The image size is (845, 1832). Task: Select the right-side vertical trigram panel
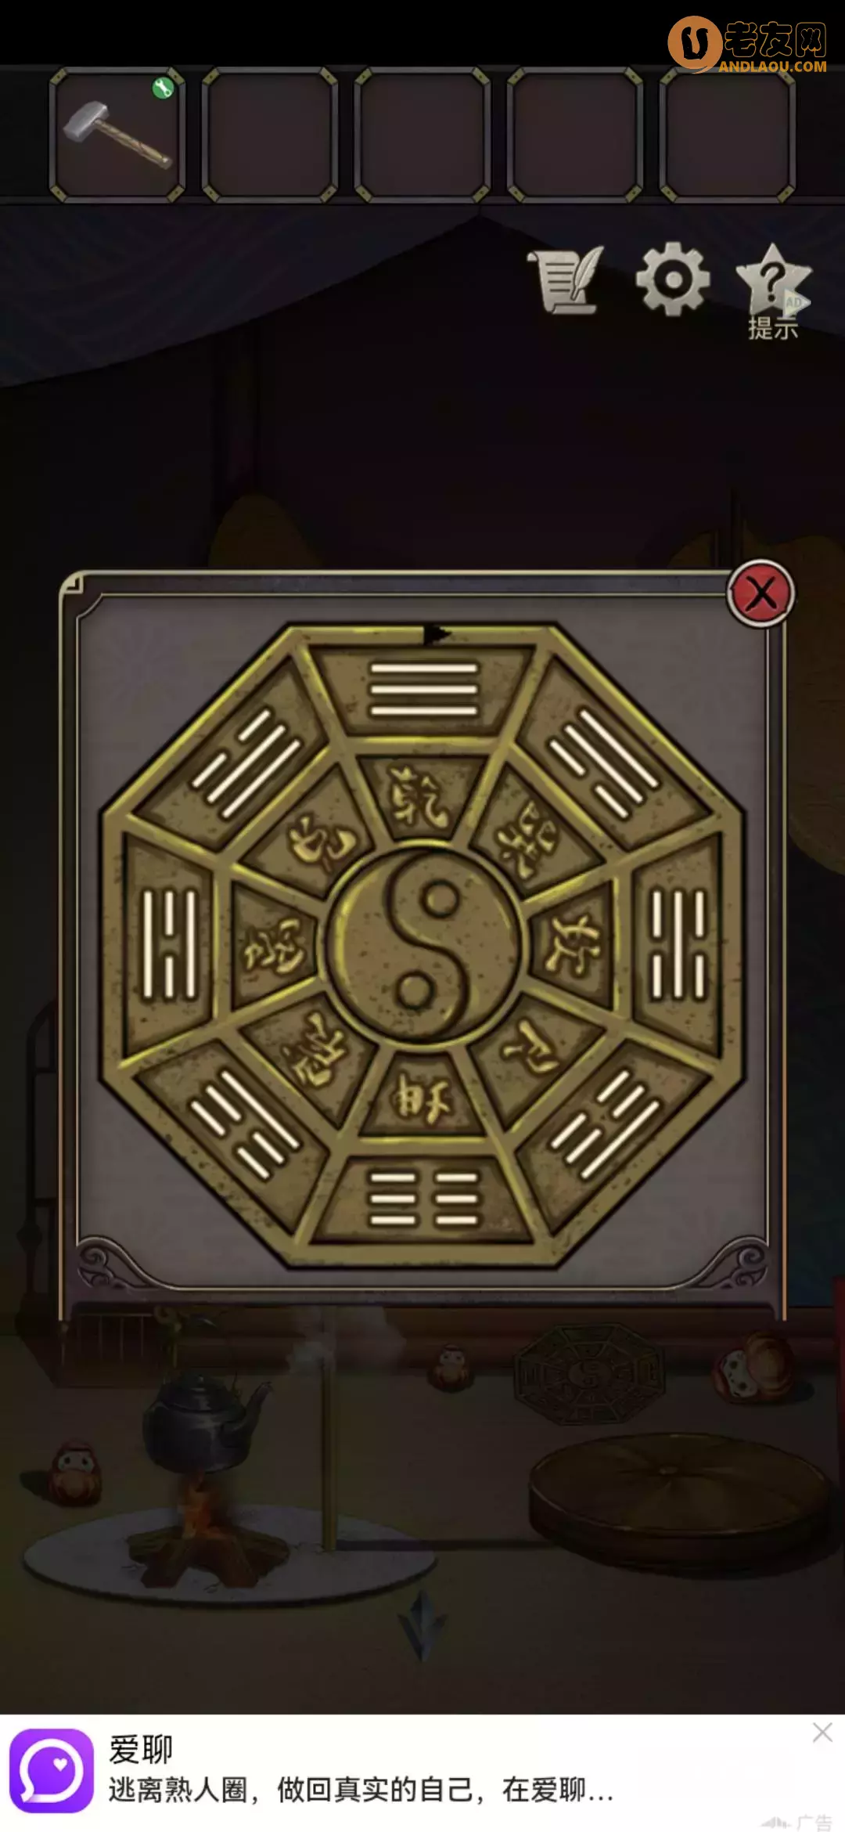click(679, 943)
